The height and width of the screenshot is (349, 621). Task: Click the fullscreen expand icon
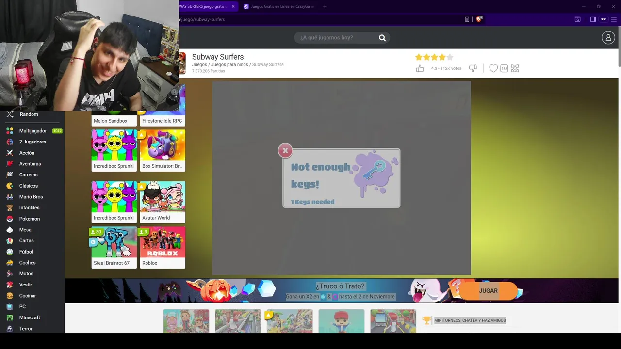[x=515, y=68]
